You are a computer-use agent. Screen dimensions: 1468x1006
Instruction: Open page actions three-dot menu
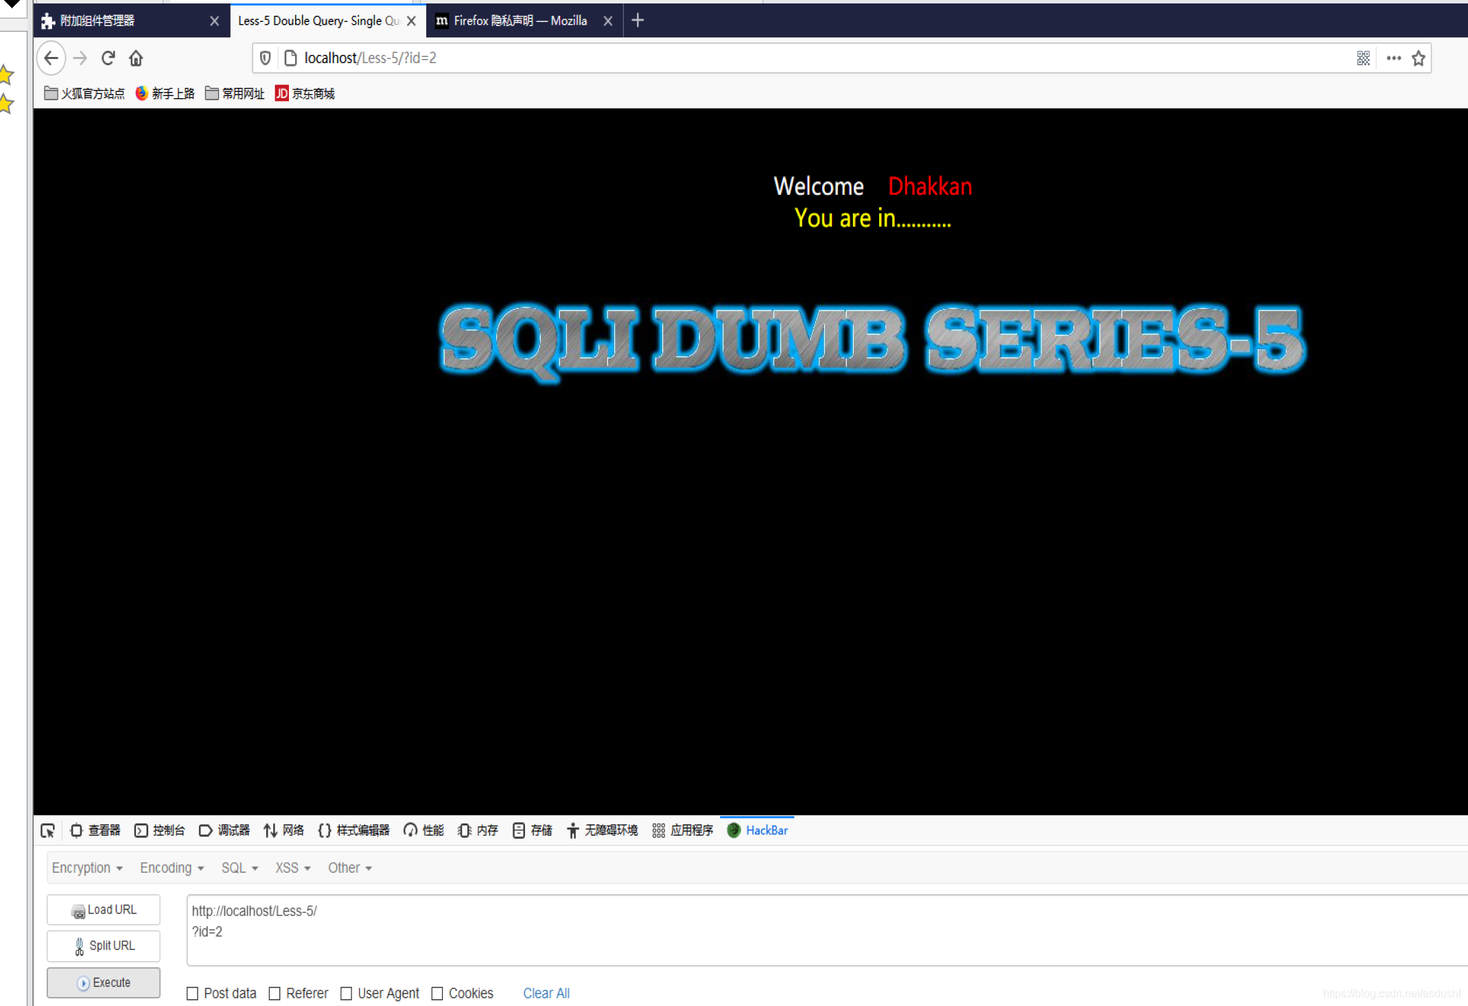tap(1393, 58)
